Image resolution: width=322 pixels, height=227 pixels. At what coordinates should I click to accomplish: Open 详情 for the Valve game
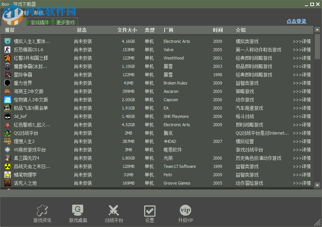point(302,50)
